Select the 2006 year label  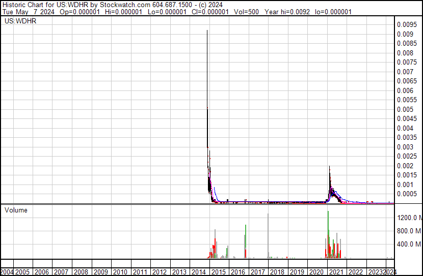point(42,272)
